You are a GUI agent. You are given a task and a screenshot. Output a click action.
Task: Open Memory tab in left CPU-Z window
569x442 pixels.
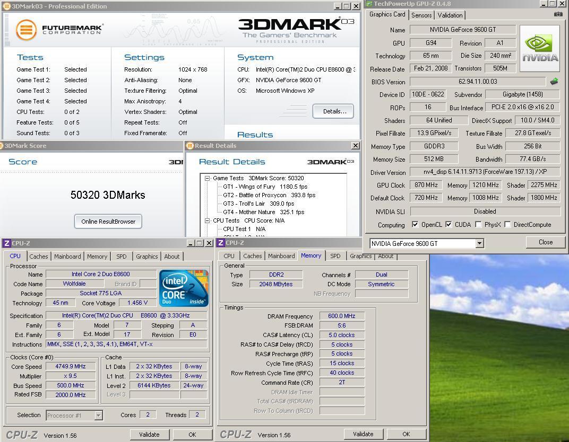point(97,257)
